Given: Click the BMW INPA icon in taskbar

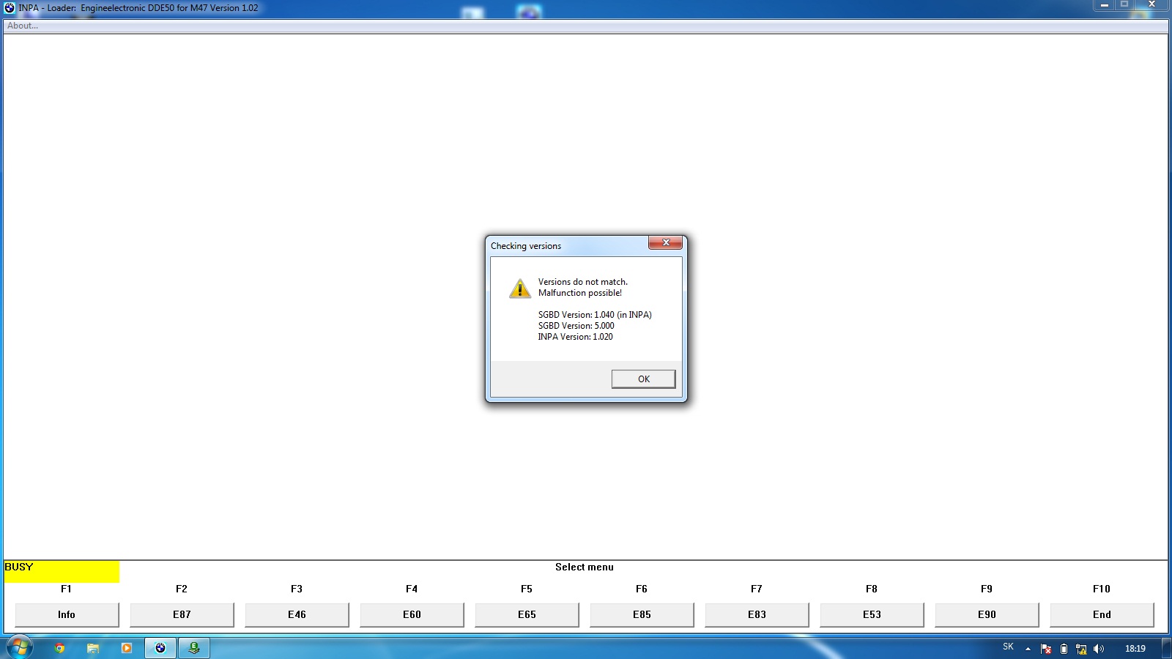Looking at the screenshot, I should 160,648.
